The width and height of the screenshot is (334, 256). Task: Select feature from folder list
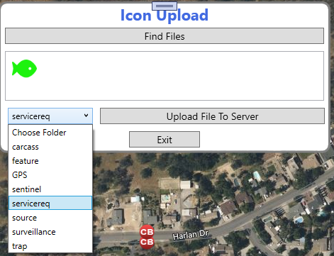click(x=50, y=161)
